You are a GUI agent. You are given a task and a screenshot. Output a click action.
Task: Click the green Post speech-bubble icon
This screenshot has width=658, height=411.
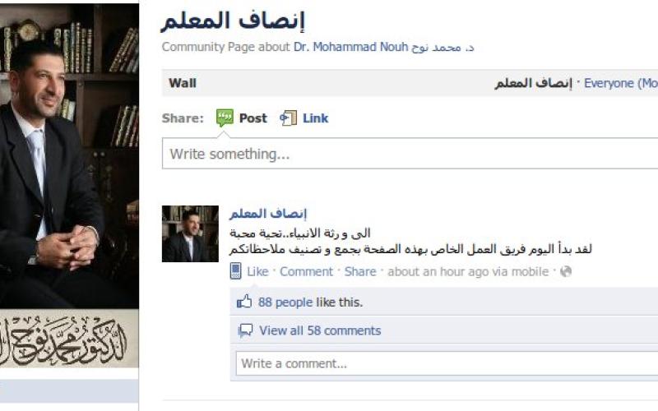point(225,118)
